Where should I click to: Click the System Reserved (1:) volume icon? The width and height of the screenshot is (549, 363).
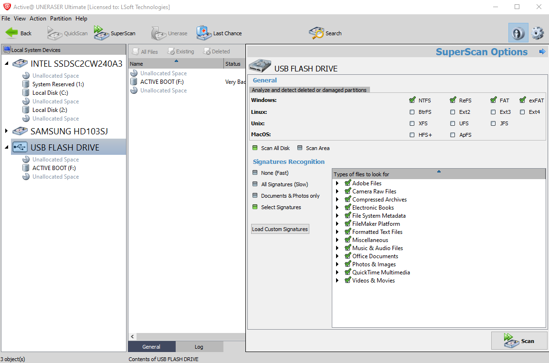click(x=26, y=84)
